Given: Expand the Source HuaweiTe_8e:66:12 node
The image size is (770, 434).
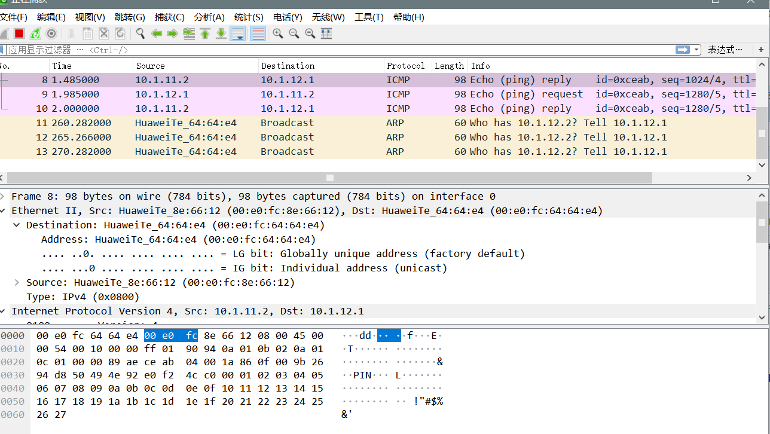Looking at the screenshot, I should (17, 283).
